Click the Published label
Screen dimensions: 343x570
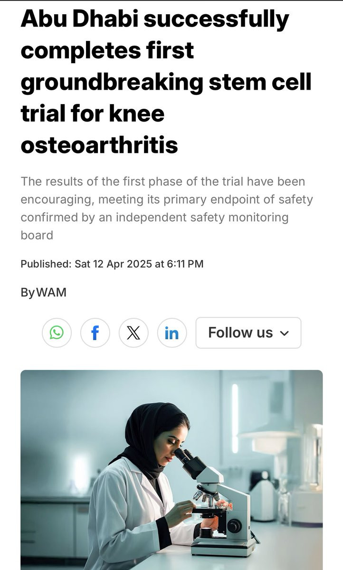(46, 264)
